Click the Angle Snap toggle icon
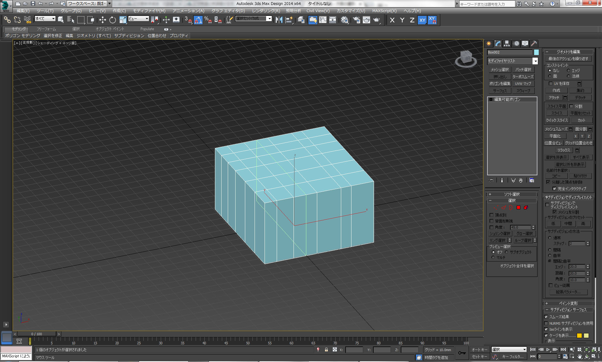602x362 pixels. click(198, 20)
